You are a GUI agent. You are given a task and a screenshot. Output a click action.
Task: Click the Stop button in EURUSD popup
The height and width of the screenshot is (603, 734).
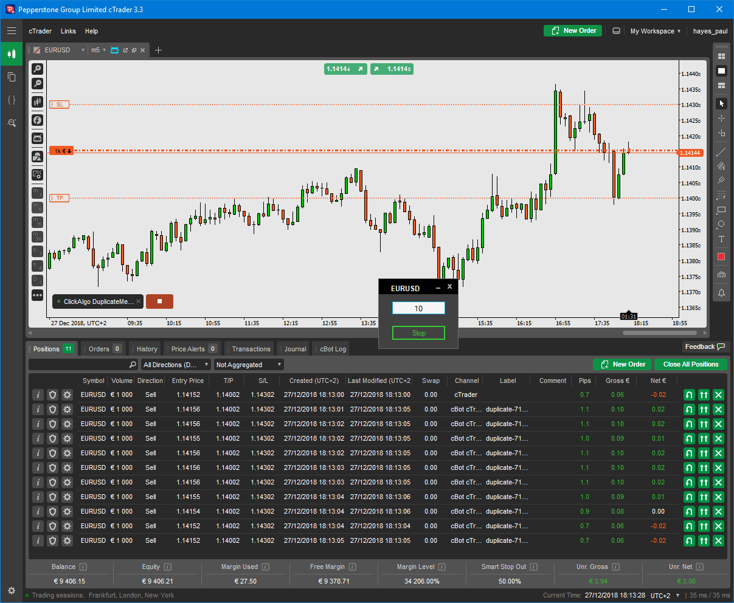click(x=418, y=333)
